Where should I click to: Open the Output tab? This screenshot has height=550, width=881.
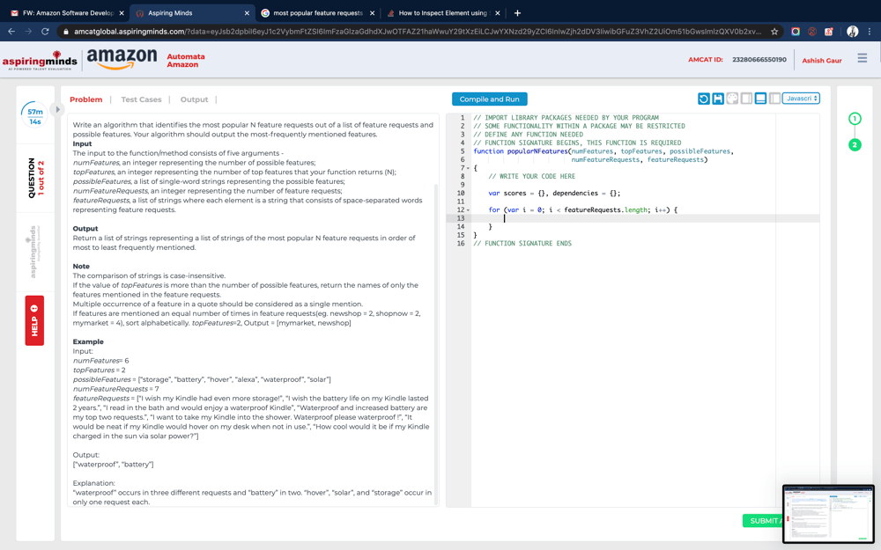click(x=194, y=99)
